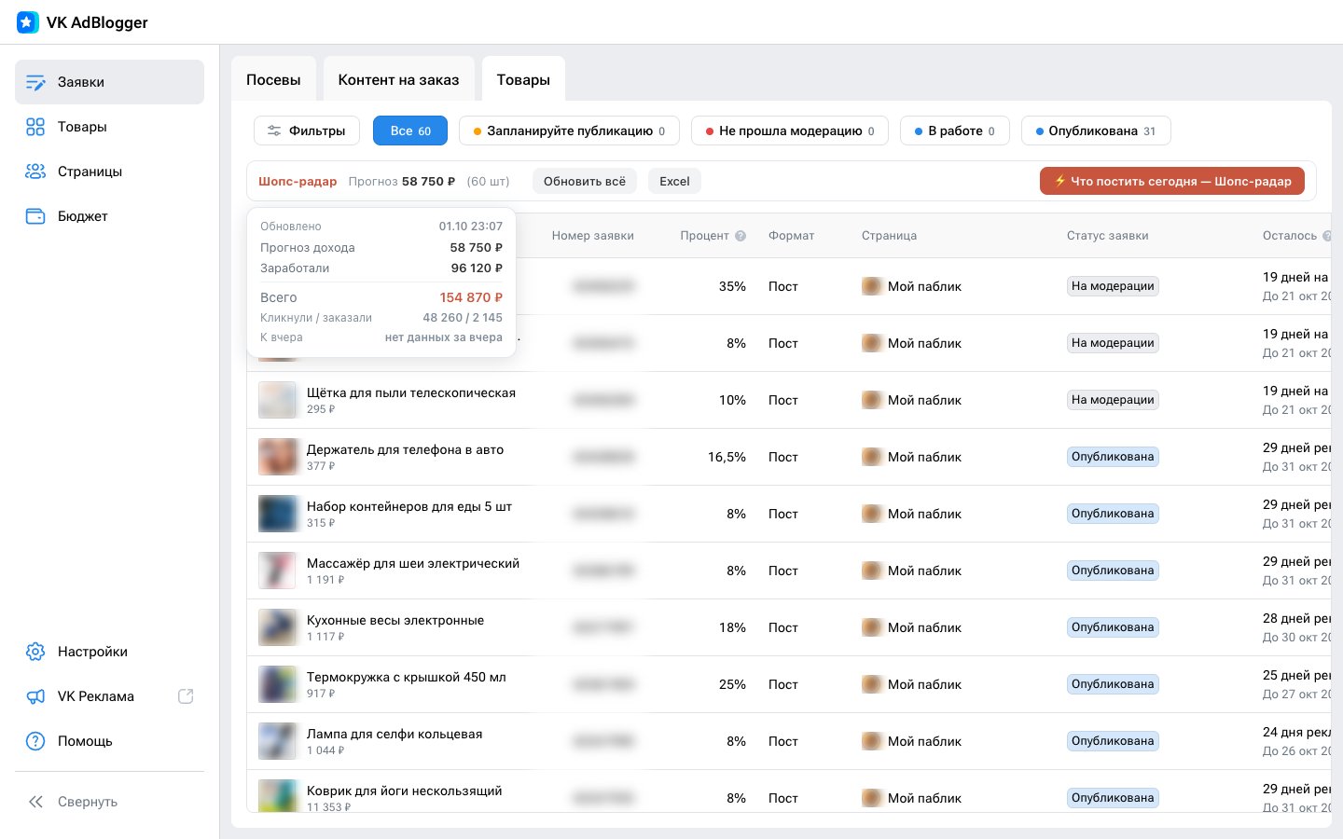Open thumbnail of Термокружка с крышкой 450 мл
The height and width of the screenshot is (839, 1343).
pyautogui.click(x=278, y=684)
